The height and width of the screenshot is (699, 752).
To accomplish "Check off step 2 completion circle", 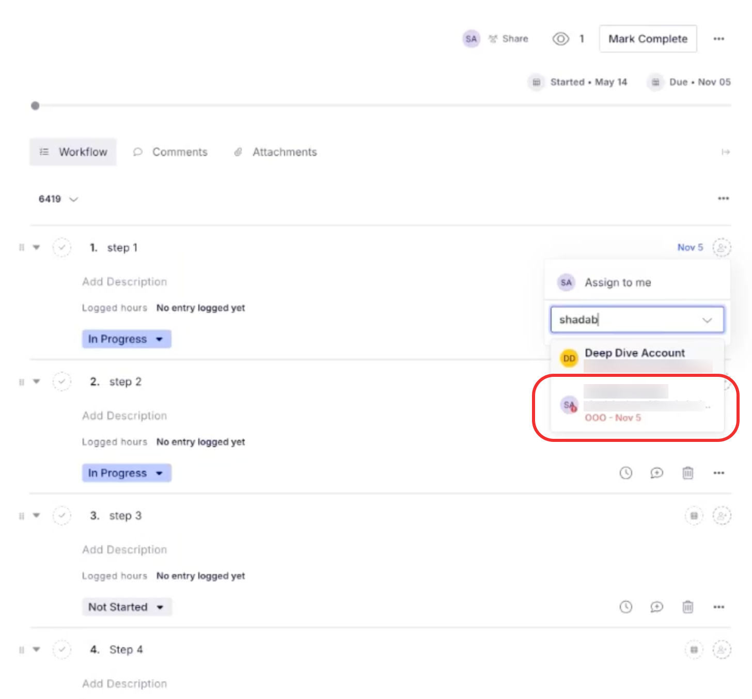I will [x=62, y=382].
